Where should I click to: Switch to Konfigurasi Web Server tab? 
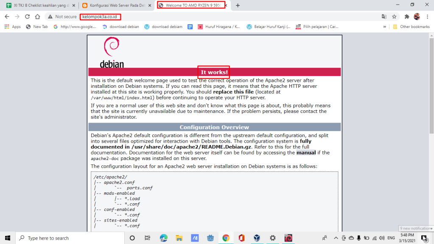click(114, 5)
